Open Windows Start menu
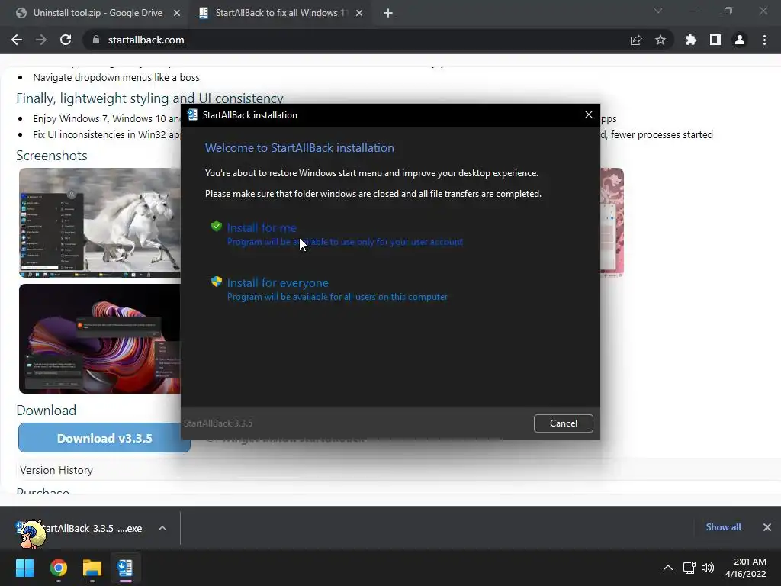Screen dimensions: 781x586 pyautogui.click(x=25, y=568)
